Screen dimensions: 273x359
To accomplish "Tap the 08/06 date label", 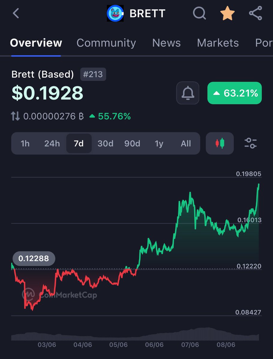I will [x=226, y=345].
